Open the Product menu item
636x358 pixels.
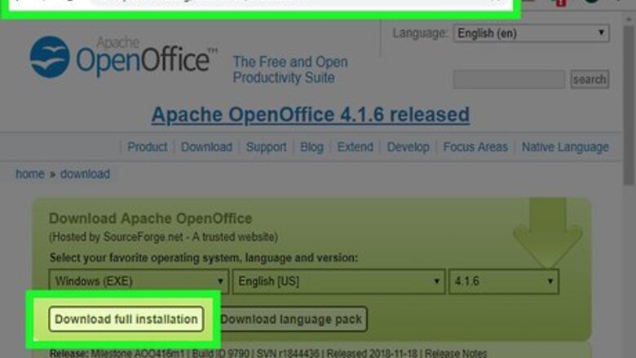[148, 146]
